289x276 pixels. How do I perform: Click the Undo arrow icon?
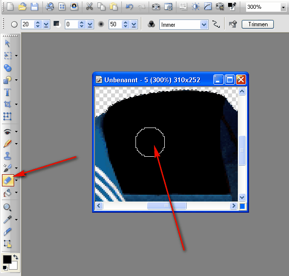tap(129, 7)
